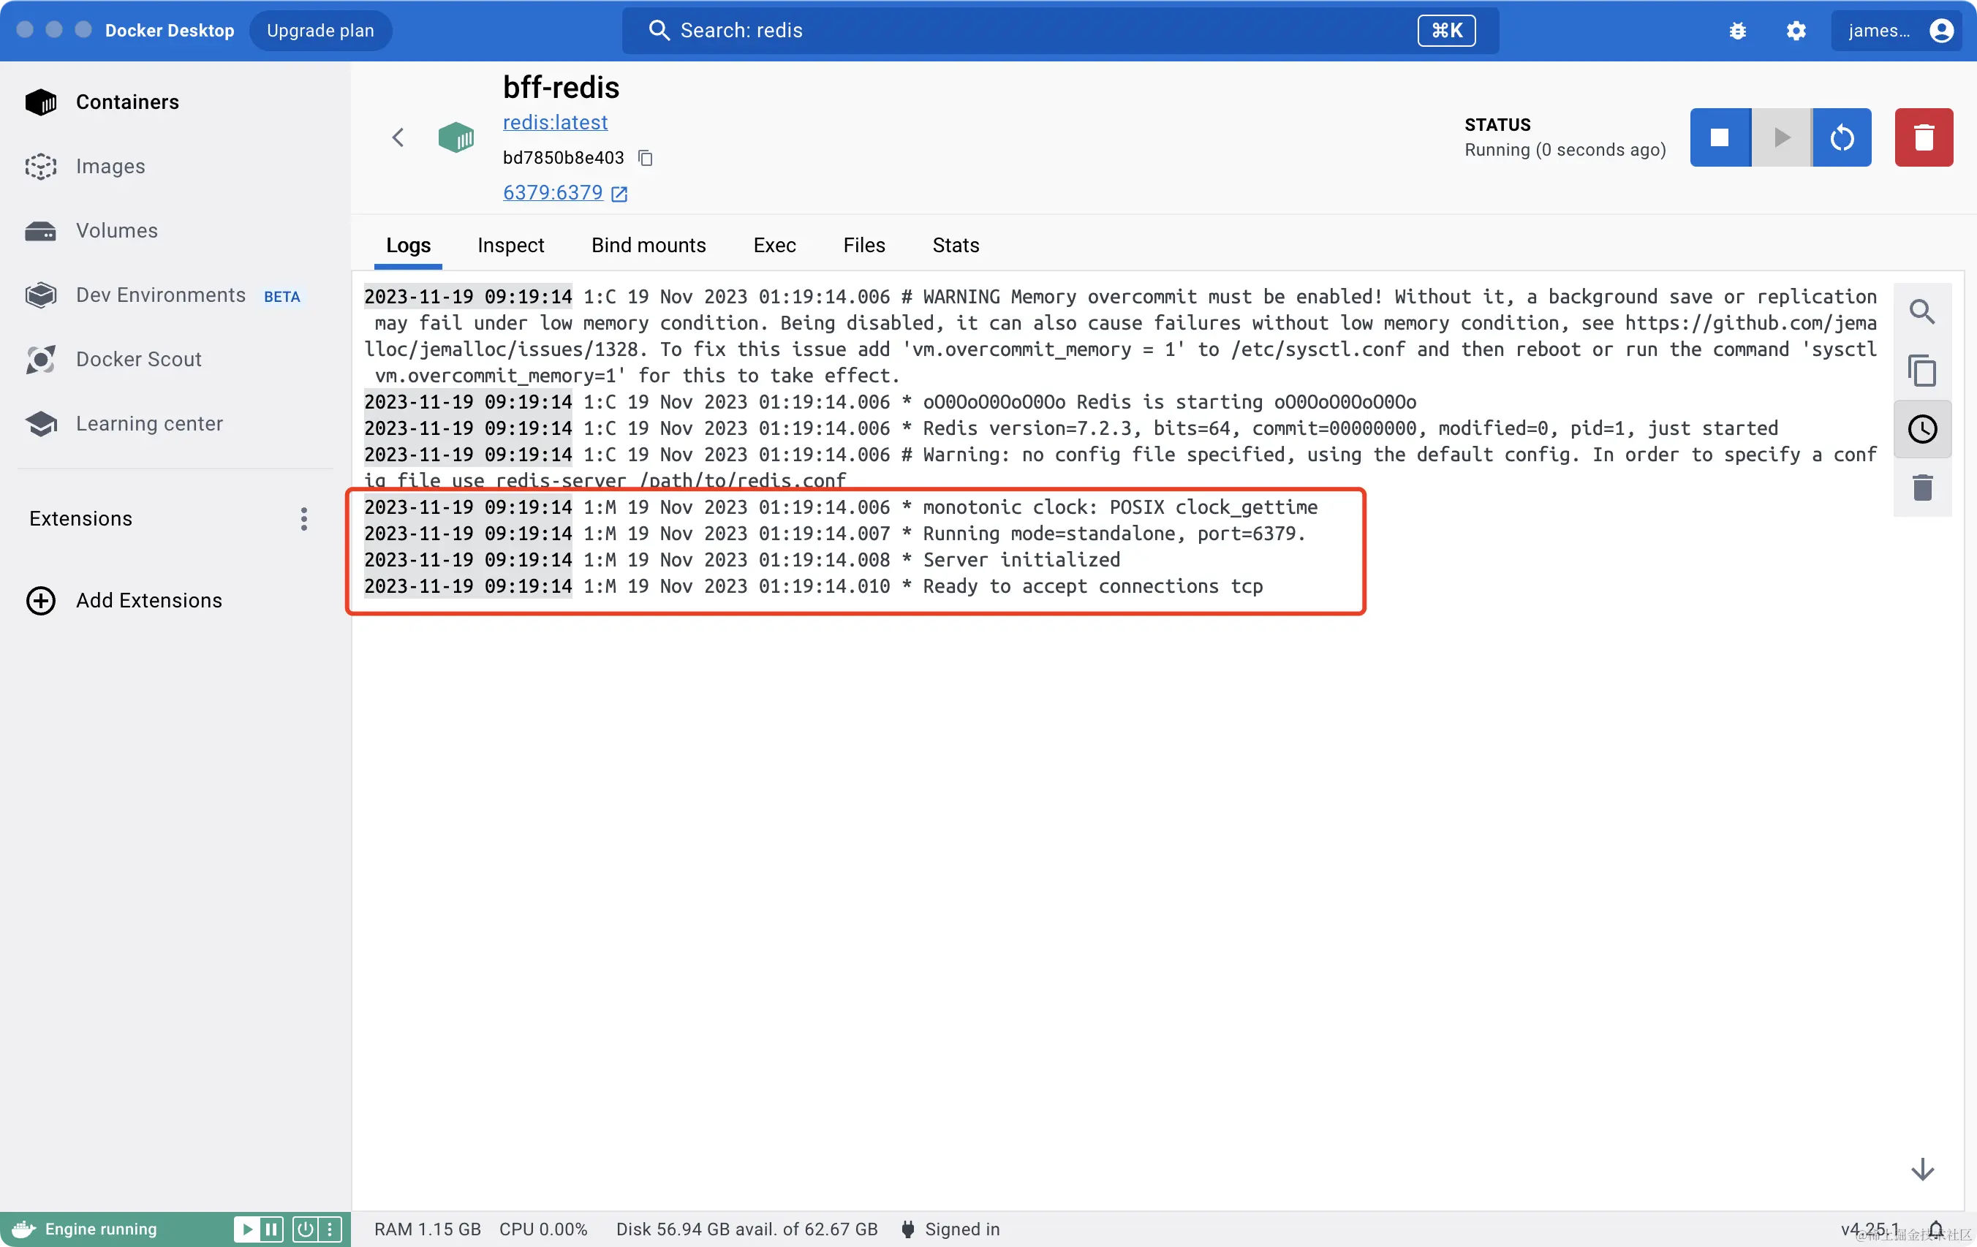The width and height of the screenshot is (1977, 1247).
Task: Open the Extensions options menu
Action: 303,518
